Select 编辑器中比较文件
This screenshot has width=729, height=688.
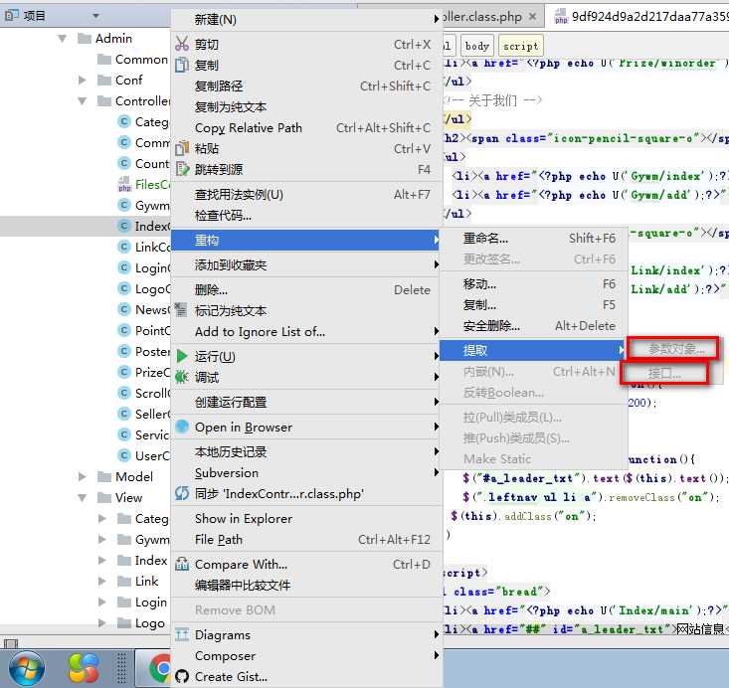(306, 585)
